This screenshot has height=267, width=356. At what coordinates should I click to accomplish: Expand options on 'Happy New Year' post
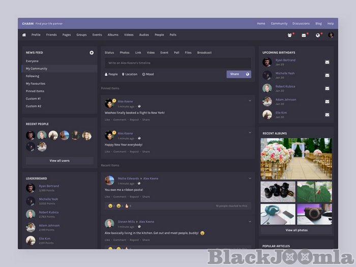[x=250, y=133]
